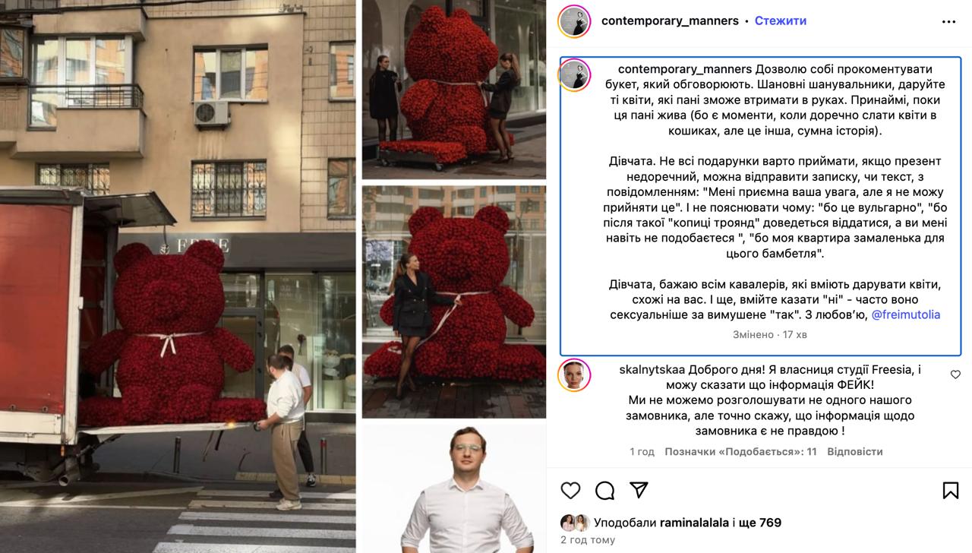Click skalnytskaa's comment avatar
The image size is (972, 553).
tap(574, 374)
